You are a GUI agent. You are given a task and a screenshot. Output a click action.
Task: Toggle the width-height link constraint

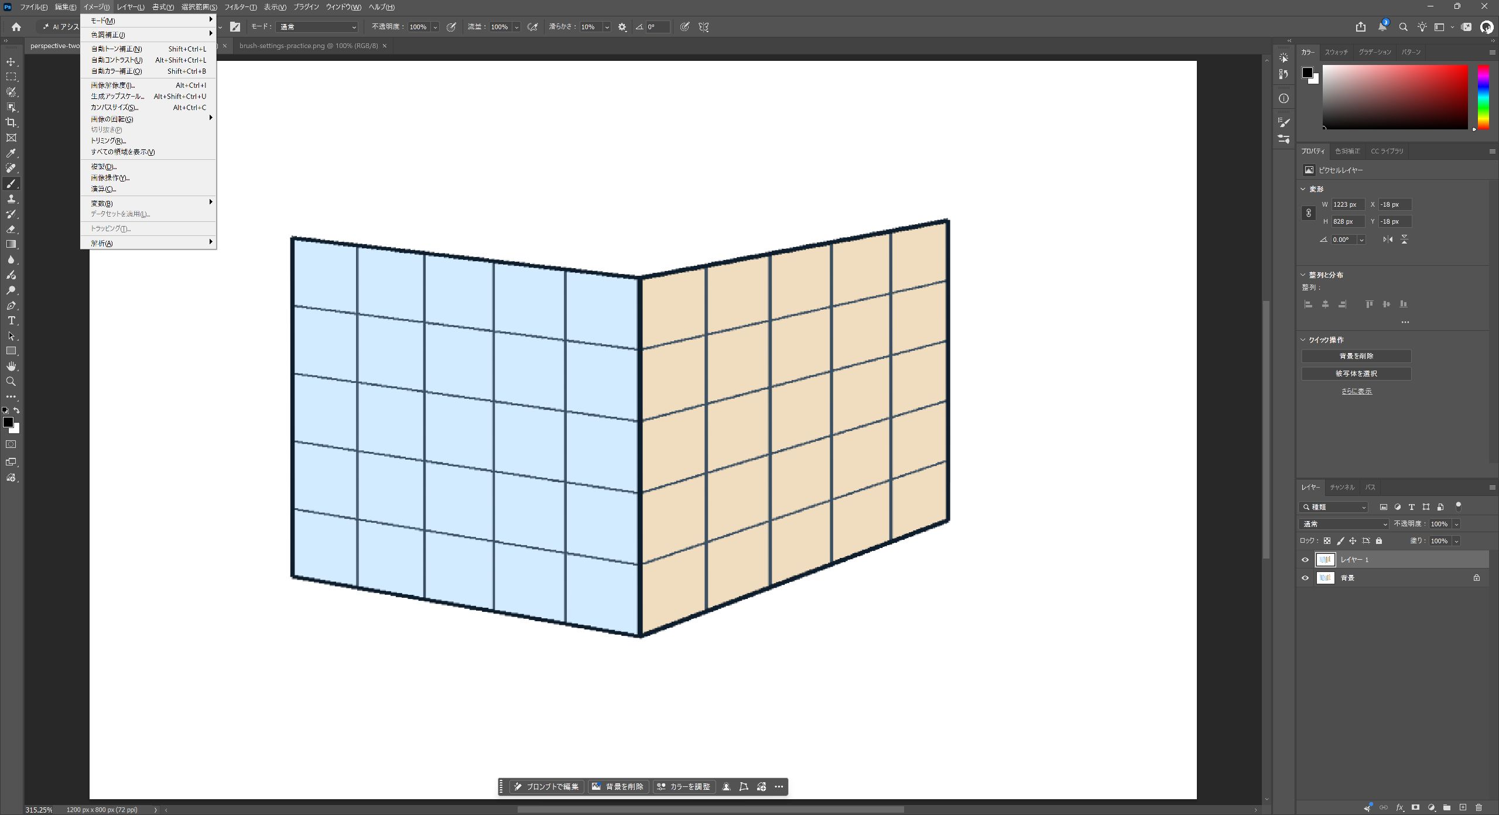click(1309, 213)
